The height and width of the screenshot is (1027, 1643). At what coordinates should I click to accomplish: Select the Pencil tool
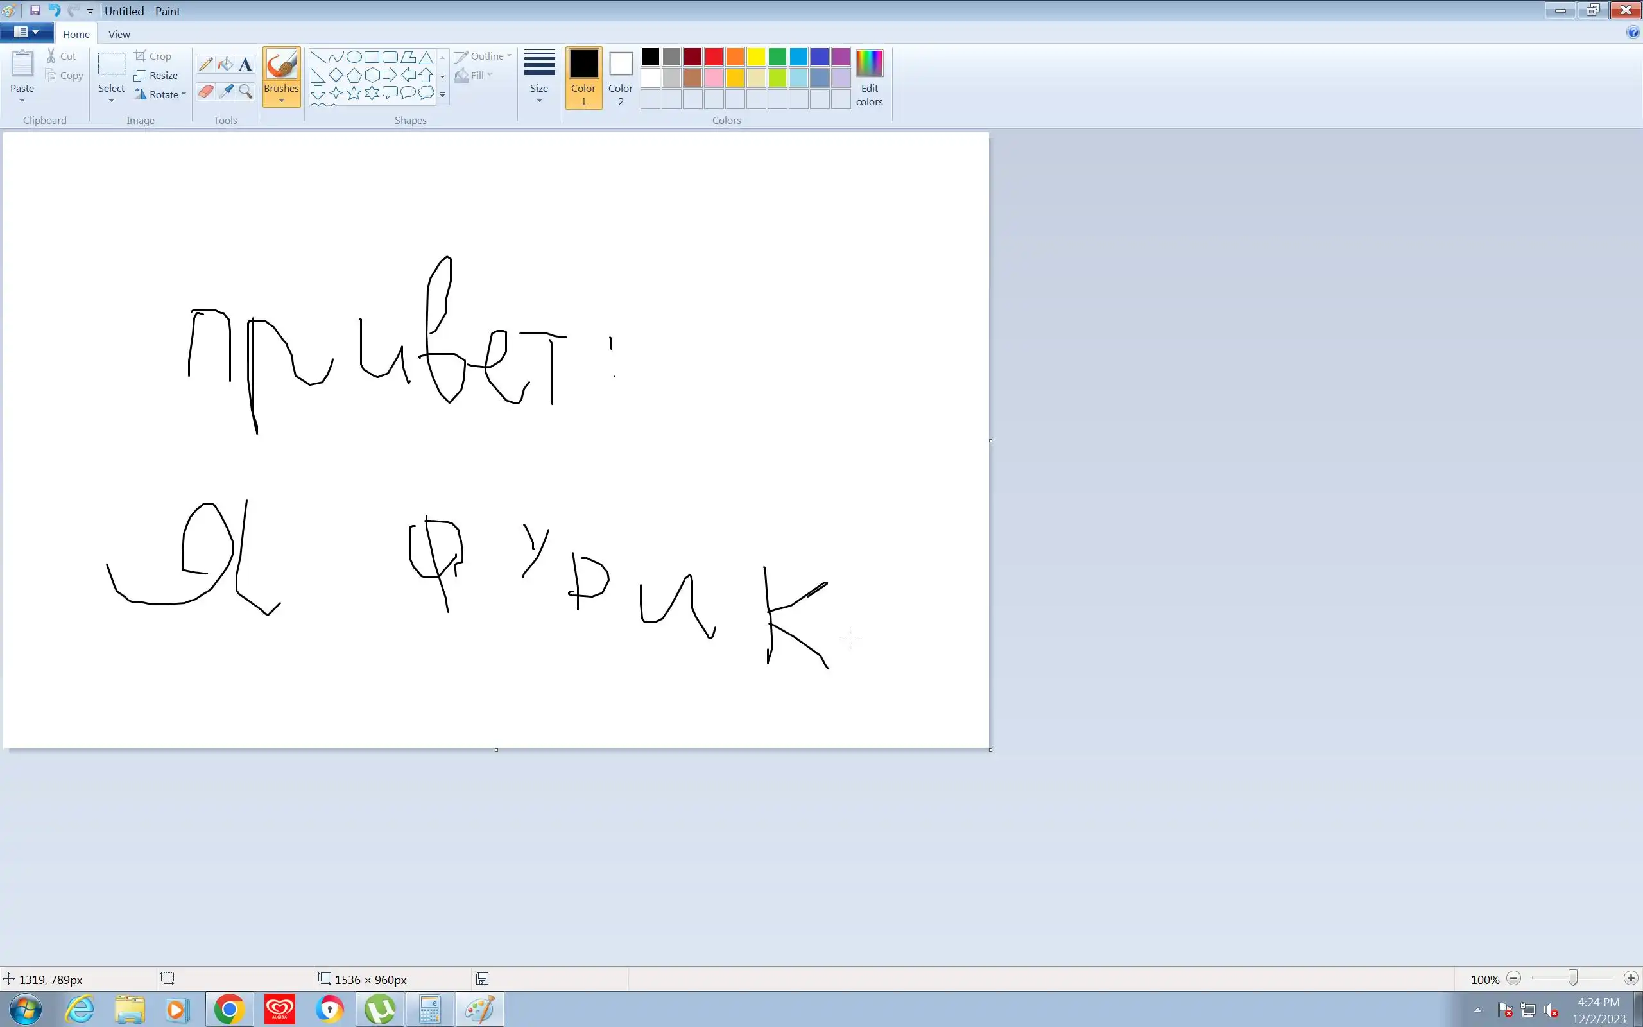[x=205, y=65]
